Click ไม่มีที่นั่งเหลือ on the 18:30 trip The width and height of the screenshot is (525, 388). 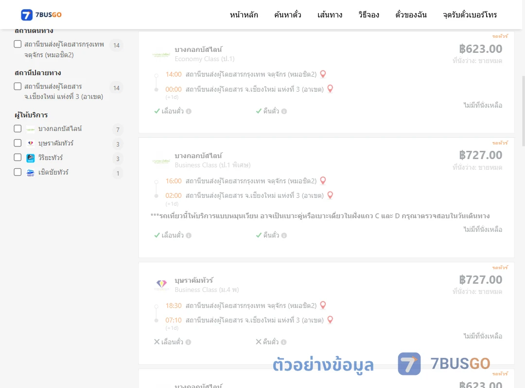pyautogui.click(x=483, y=336)
